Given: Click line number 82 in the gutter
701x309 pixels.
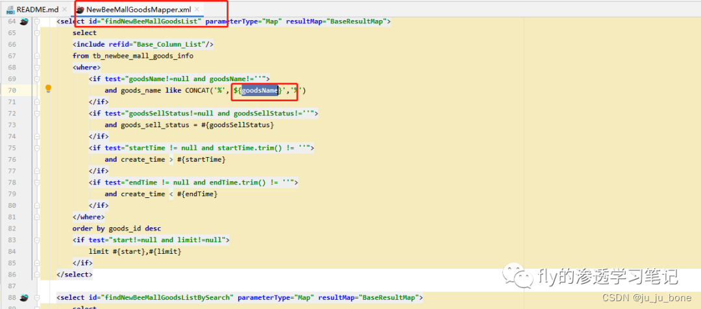Looking at the screenshot, I should [12, 228].
